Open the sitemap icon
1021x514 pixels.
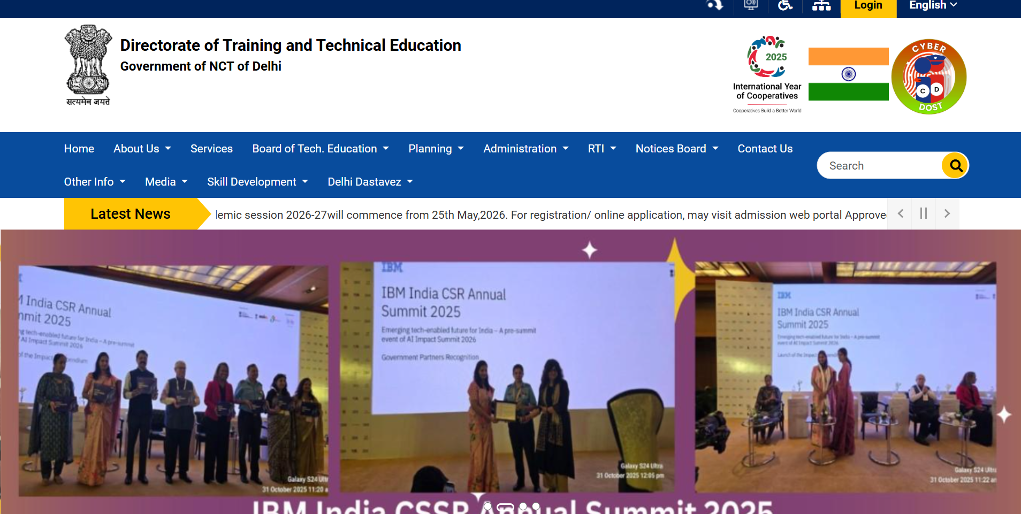click(821, 6)
